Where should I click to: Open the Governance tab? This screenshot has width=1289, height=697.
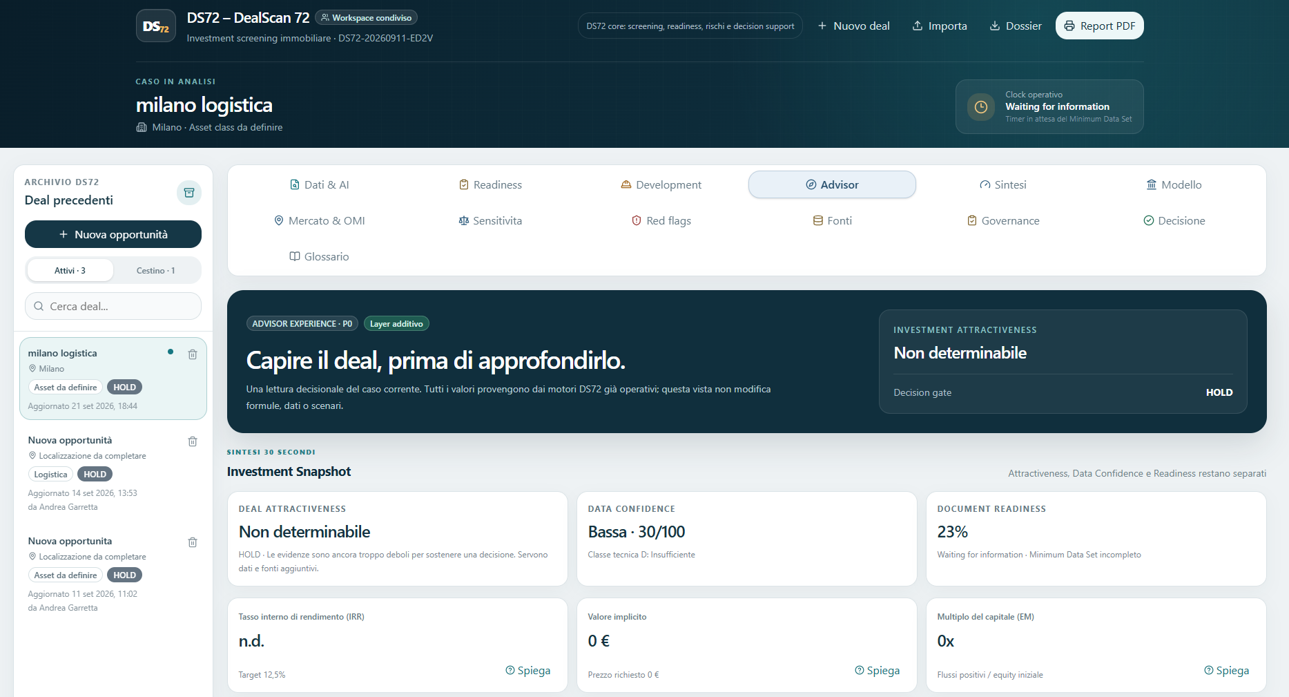[1003, 220]
